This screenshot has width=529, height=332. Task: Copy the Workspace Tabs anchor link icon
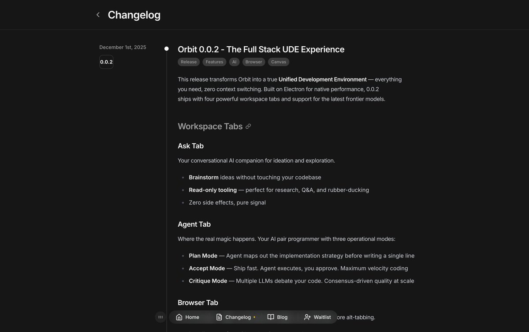248,127
